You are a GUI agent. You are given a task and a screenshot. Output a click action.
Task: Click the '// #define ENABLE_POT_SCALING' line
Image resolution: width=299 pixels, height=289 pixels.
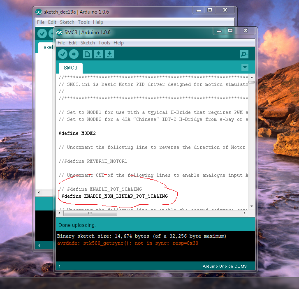click(x=100, y=189)
